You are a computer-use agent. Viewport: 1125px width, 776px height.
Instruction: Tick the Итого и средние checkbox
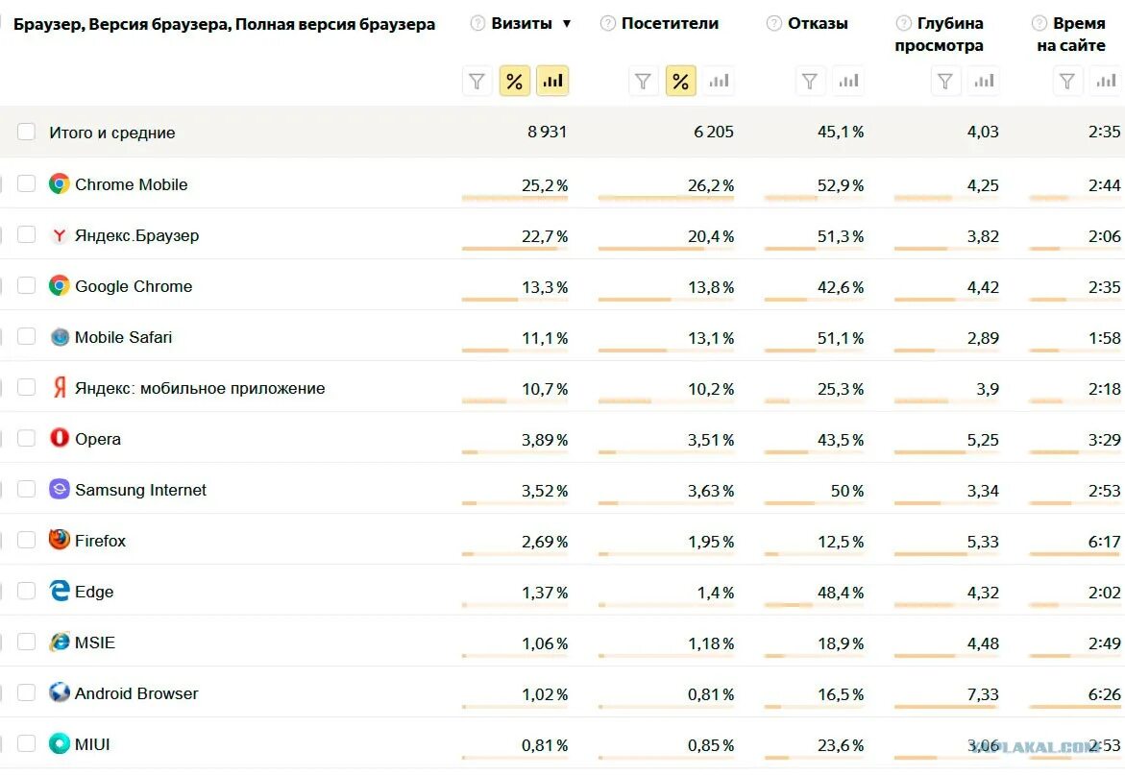click(26, 132)
